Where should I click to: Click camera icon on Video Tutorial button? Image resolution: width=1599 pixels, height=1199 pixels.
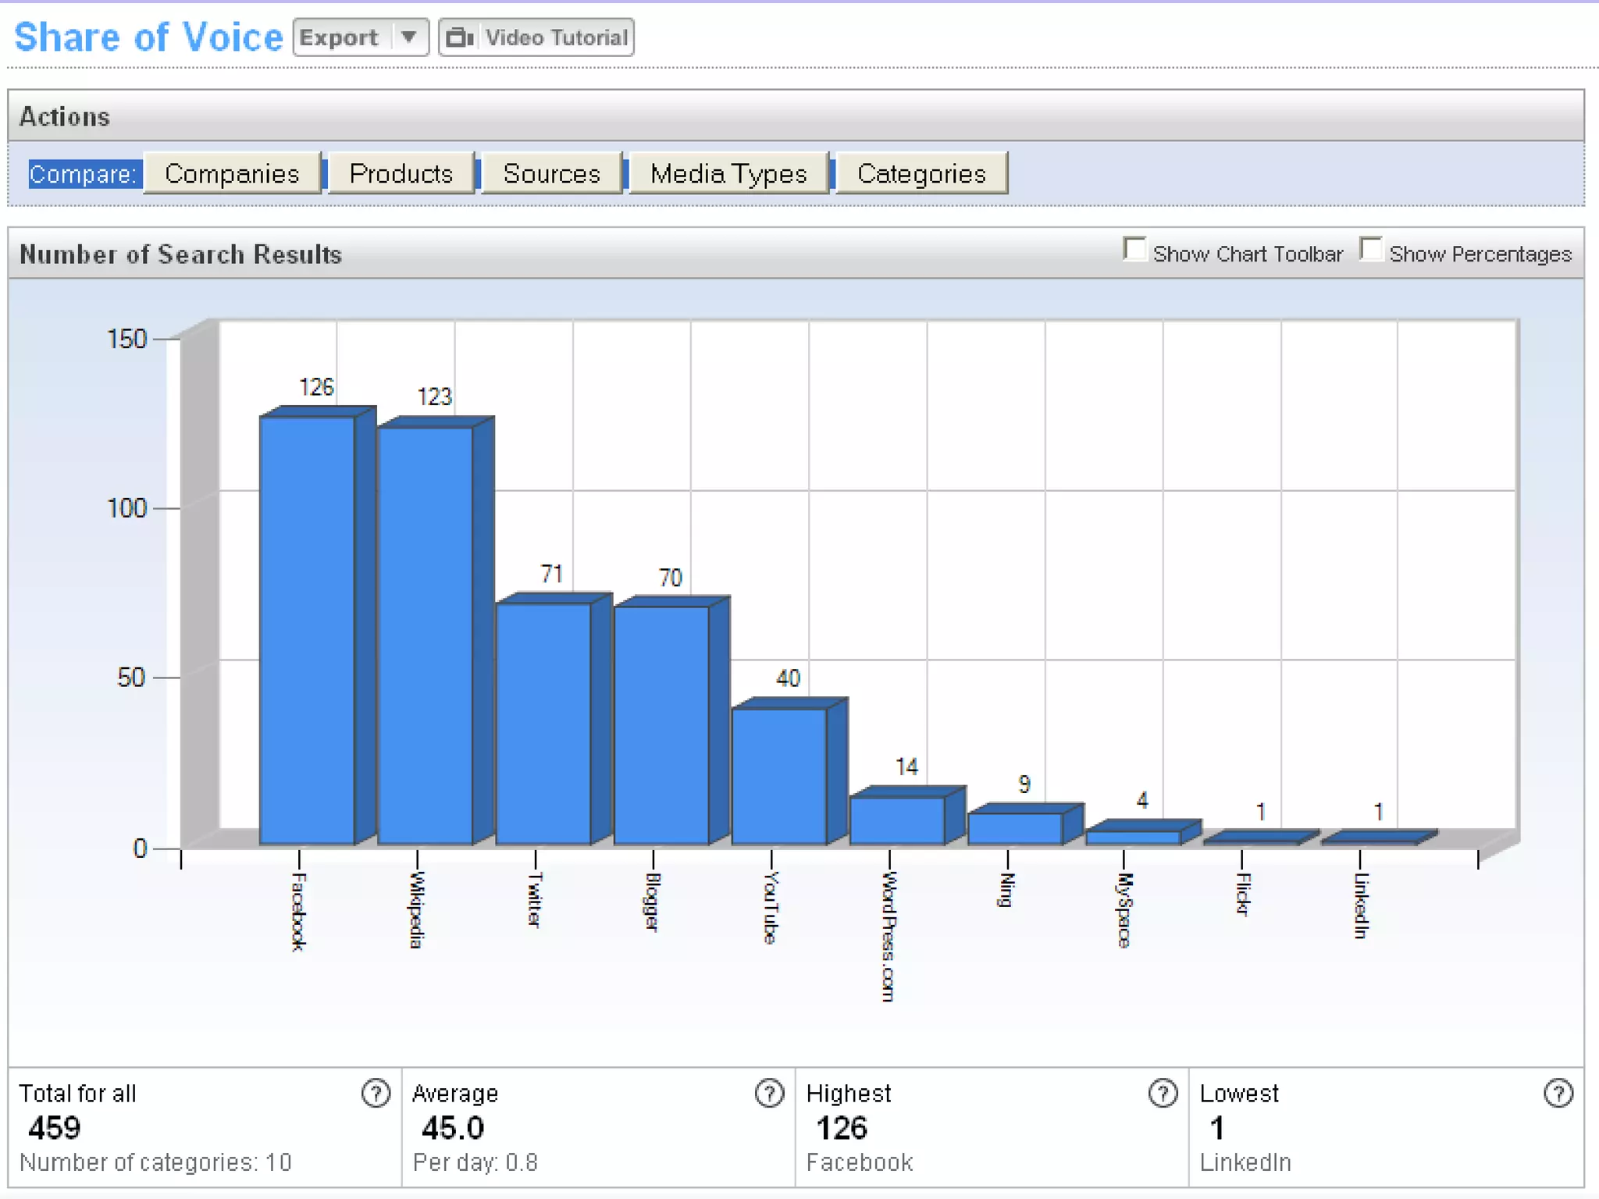click(x=460, y=37)
